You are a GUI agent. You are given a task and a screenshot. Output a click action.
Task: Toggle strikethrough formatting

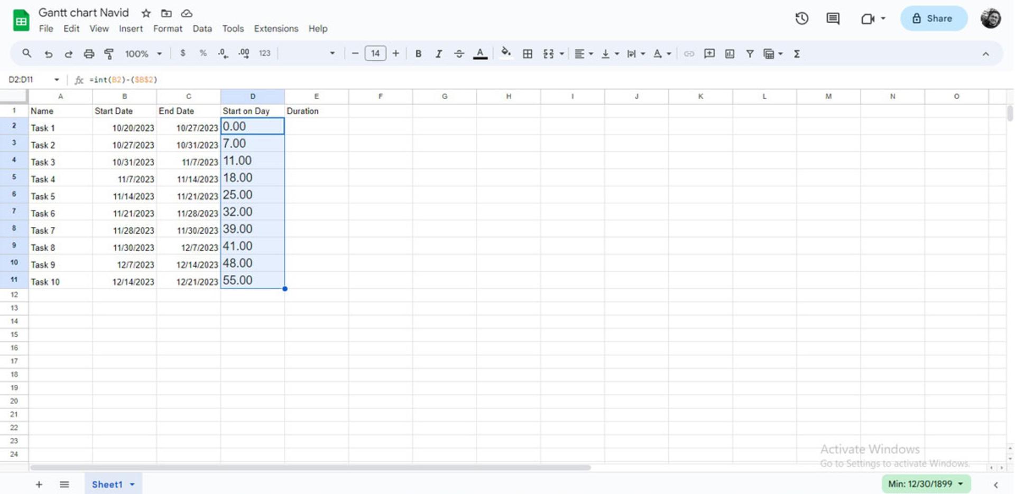[x=459, y=53]
